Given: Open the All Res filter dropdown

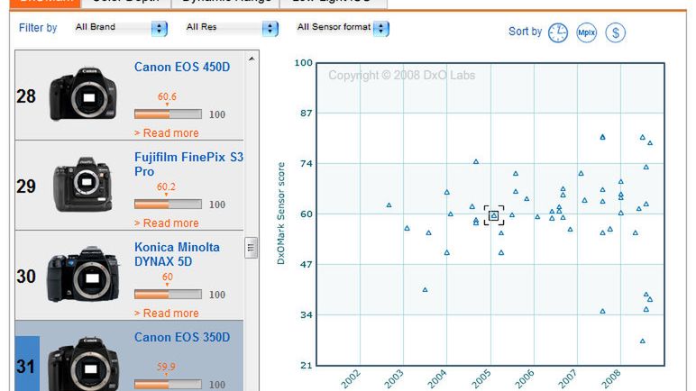Looking at the screenshot, I should pyautogui.click(x=232, y=28).
